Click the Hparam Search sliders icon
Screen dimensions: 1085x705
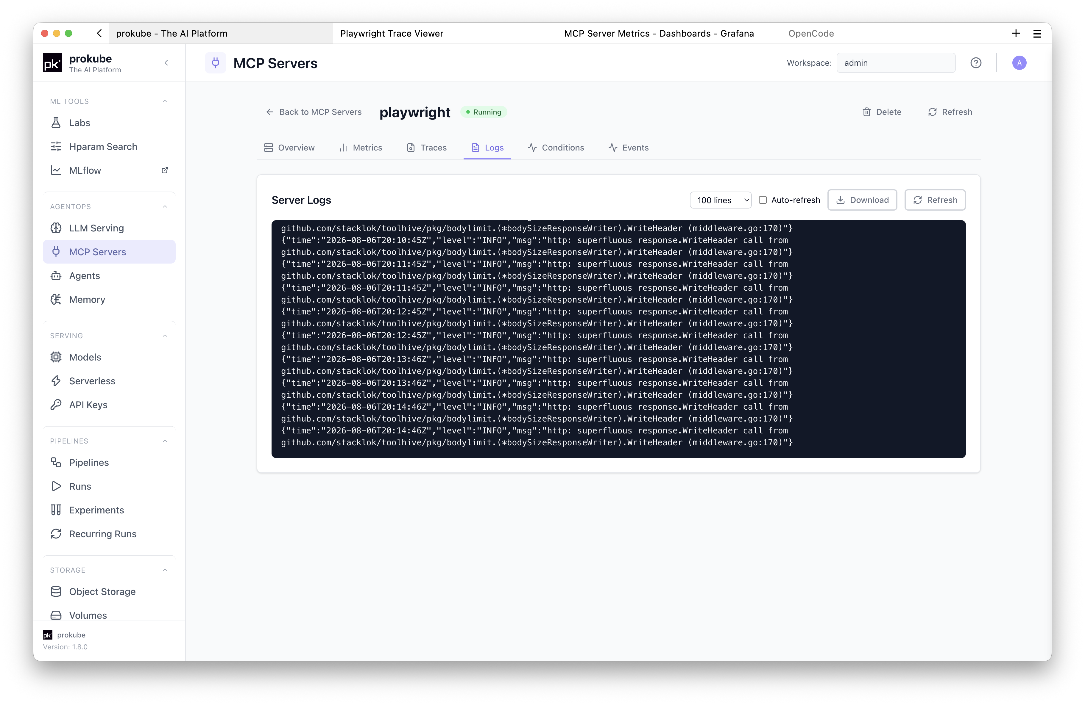[56, 146]
